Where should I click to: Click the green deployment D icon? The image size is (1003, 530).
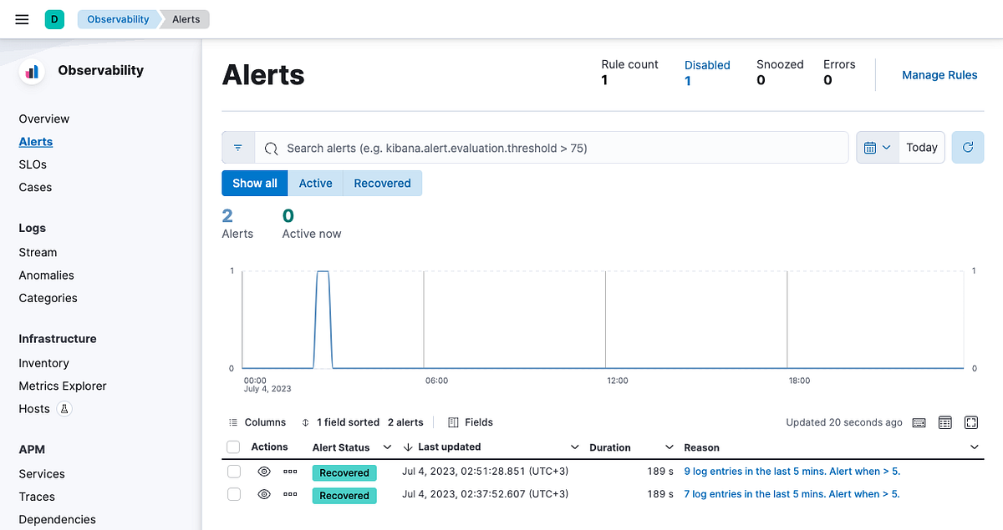tap(53, 18)
